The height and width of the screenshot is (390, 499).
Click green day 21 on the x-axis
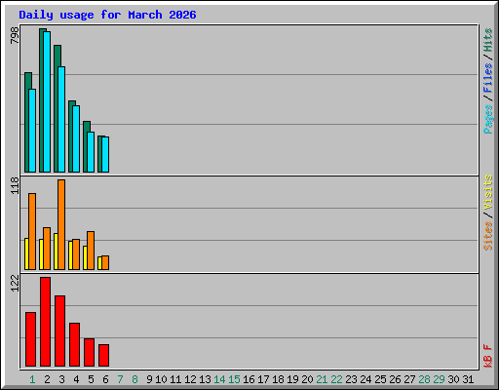tap(322, 379)
